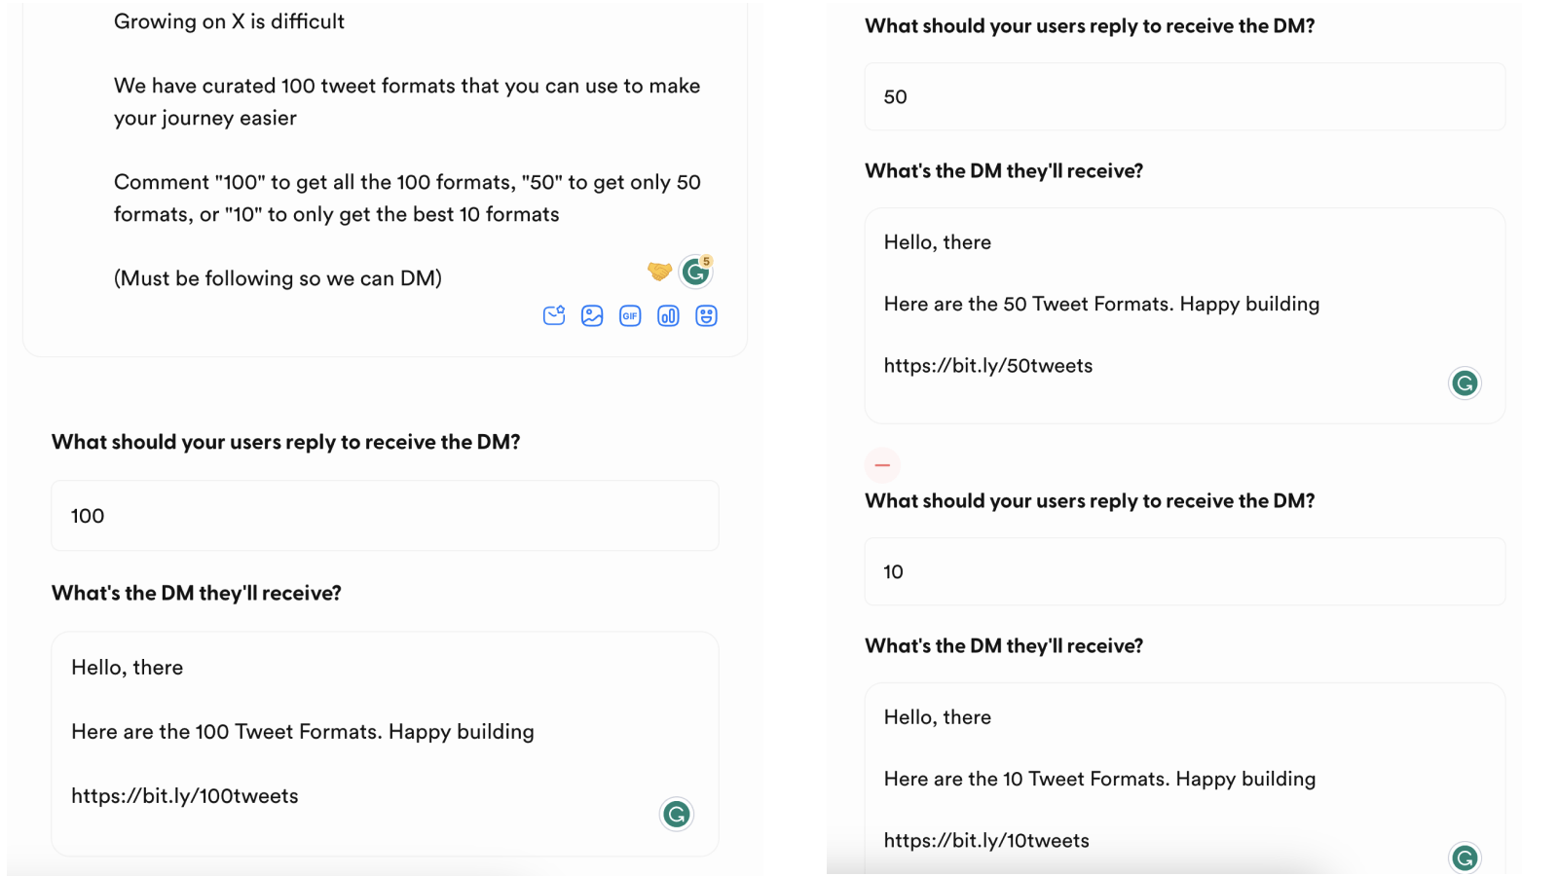Click the Grammarly icon in the 100 formats DM
The height and width of the screenshot is (876, 1558).
click(x=677, y=814)
